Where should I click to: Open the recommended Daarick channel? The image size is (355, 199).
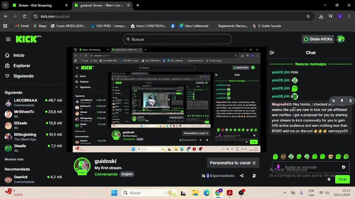coord(33,179)
